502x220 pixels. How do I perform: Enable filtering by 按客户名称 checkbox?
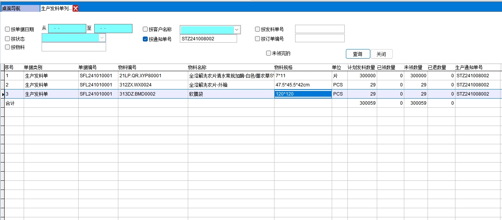[x=145, y=29]
